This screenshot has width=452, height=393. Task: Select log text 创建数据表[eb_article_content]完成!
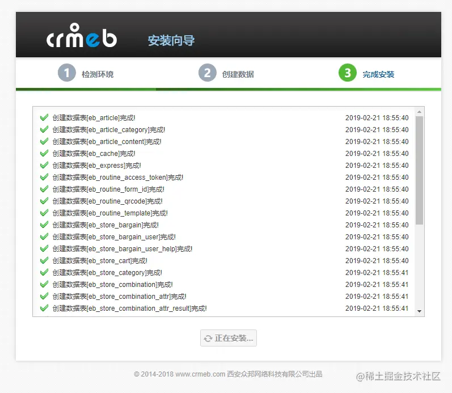(107, 142)
